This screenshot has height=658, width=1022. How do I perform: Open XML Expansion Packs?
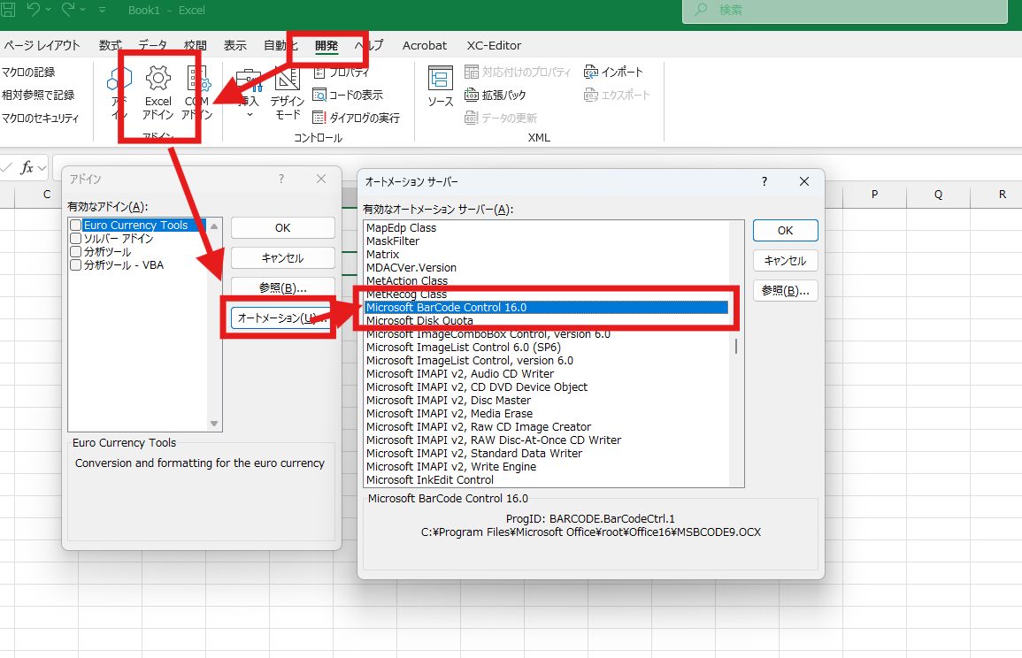point(496,96)
